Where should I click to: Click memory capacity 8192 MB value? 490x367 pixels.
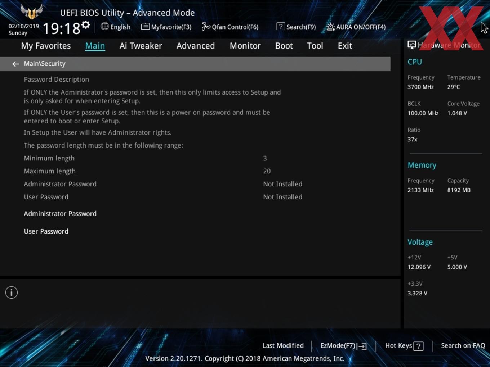pos(459,190)
